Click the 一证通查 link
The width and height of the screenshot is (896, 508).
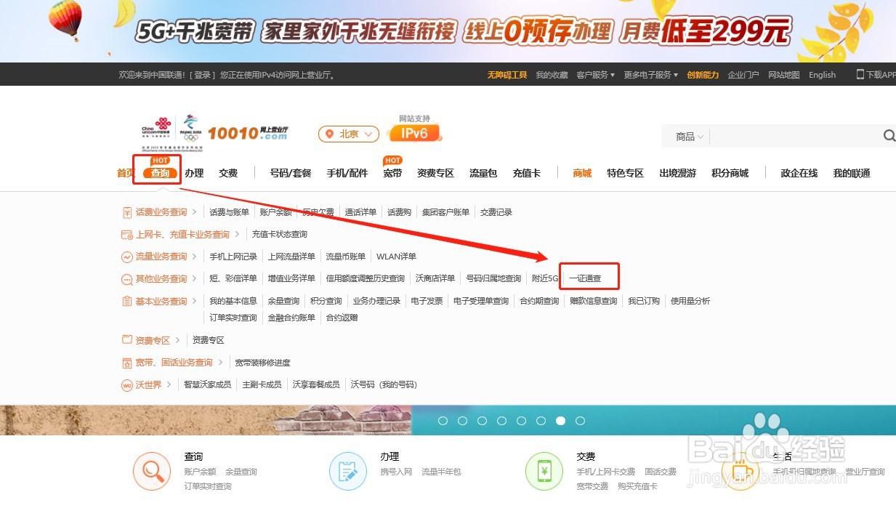tap(585, 278)
